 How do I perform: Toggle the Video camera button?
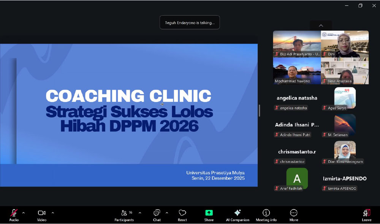(42, 213)
